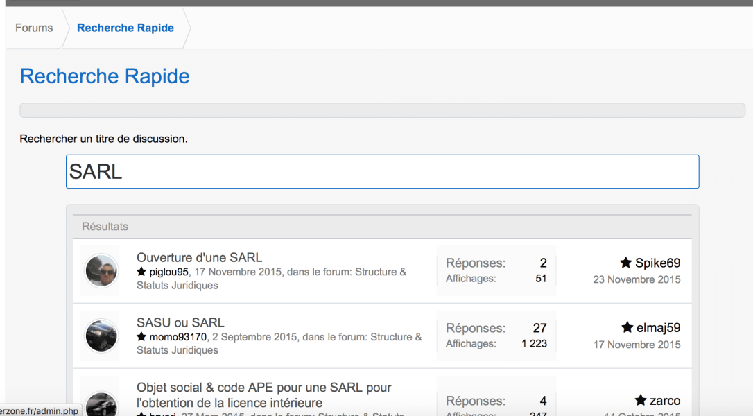This screenshot has height=416, width=753.
Task: Click the date 23 Novembre 2015
Action: click(x=637, y=279)
